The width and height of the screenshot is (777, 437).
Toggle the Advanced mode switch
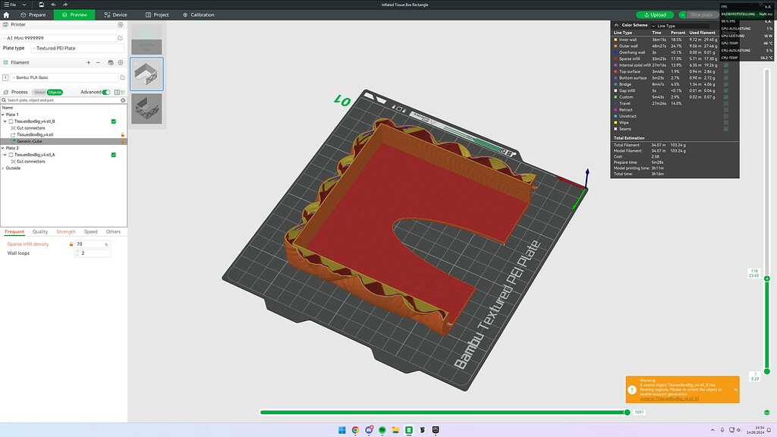pos(106,92)
